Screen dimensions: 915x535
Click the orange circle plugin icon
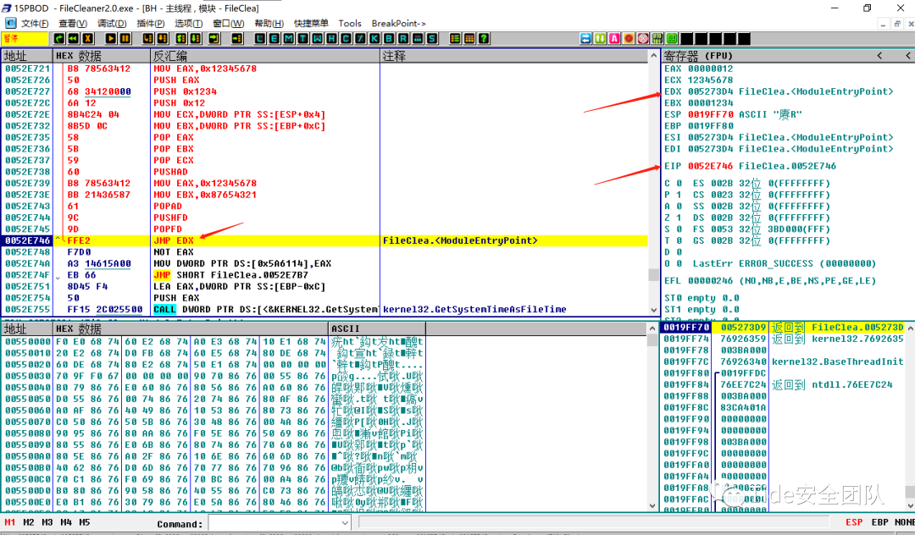[x=629, y=38]
